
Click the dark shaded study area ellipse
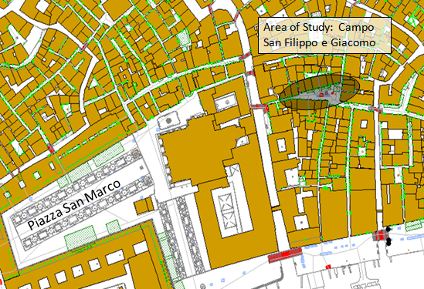(x=320, y=92)
